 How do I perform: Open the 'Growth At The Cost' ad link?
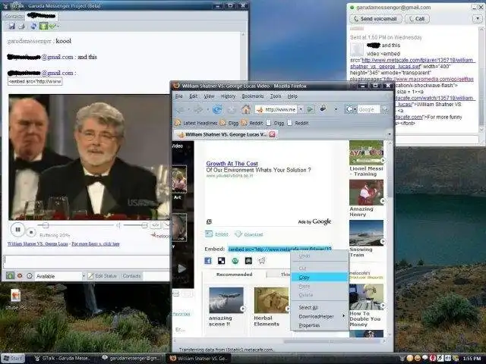click(x=232, y=164)
